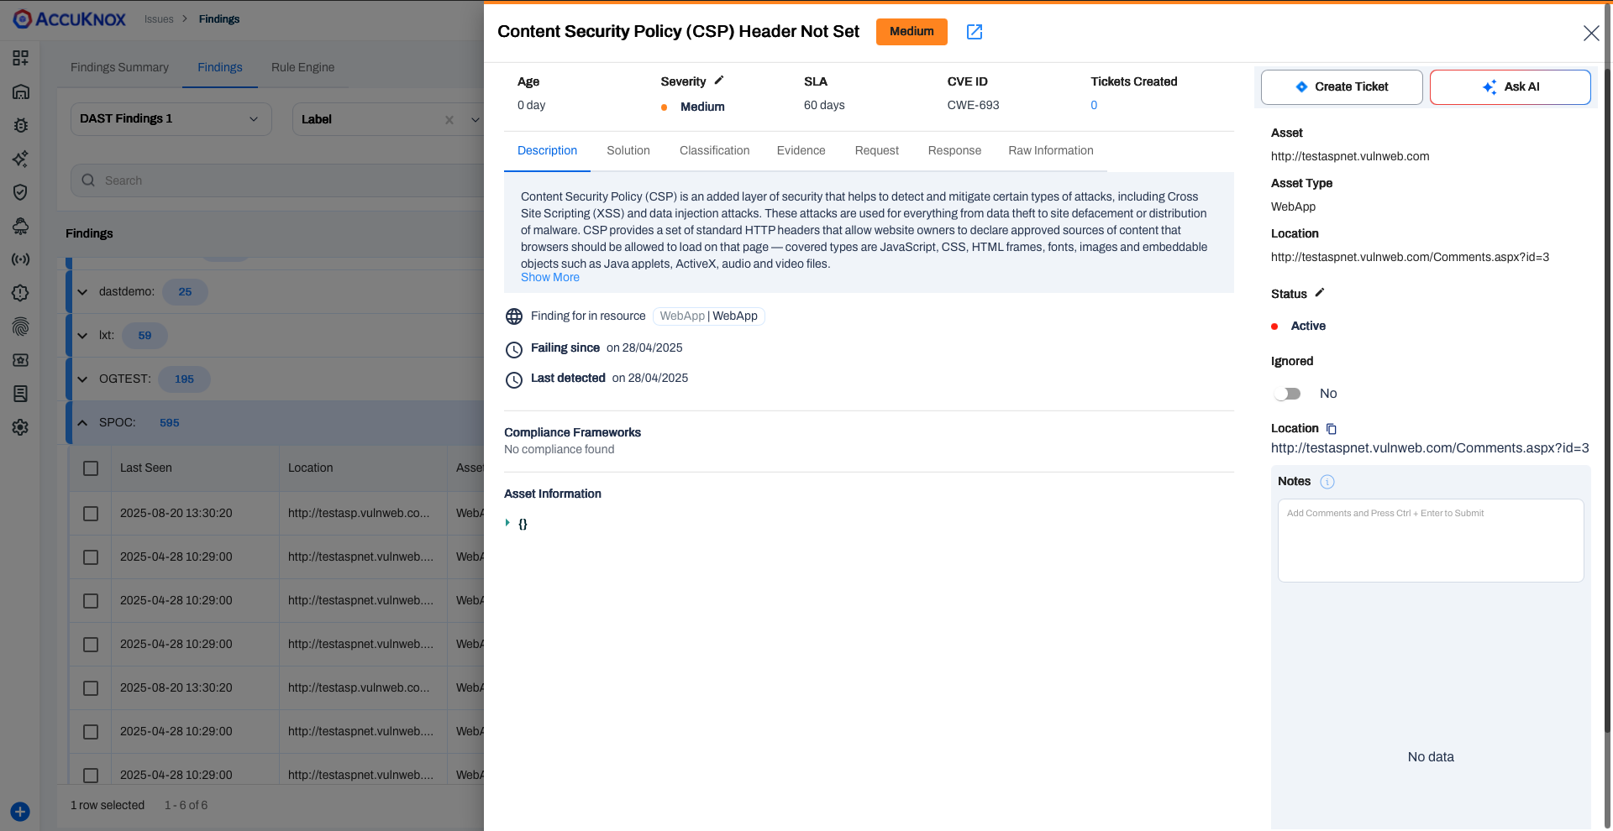Screen dimensions: 1613x831
Task: Click the Create Ticket button
Action: coord(1341,87)
